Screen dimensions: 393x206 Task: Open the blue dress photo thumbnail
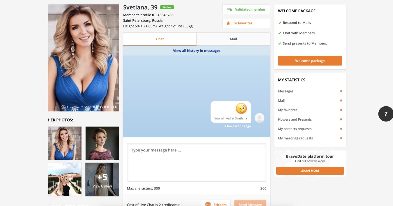pyautogui.click(x=65, y=143)
